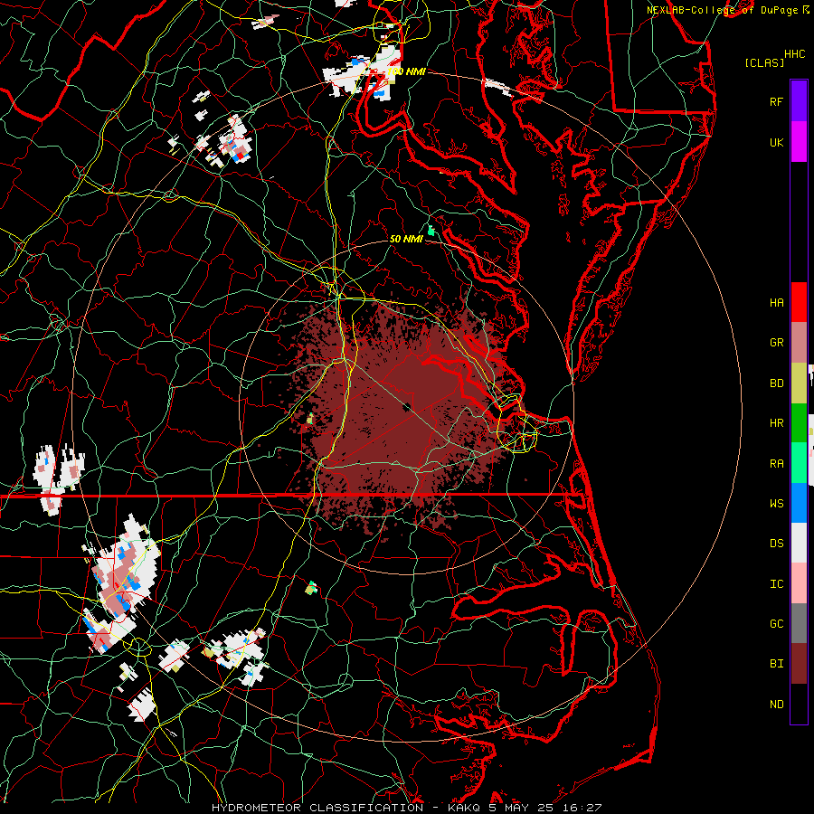Click the WS blue legend swatch
814x814 pixels.
[x=799, y=503]
